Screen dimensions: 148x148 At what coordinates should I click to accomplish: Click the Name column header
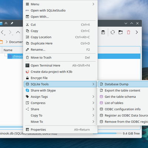8,50
